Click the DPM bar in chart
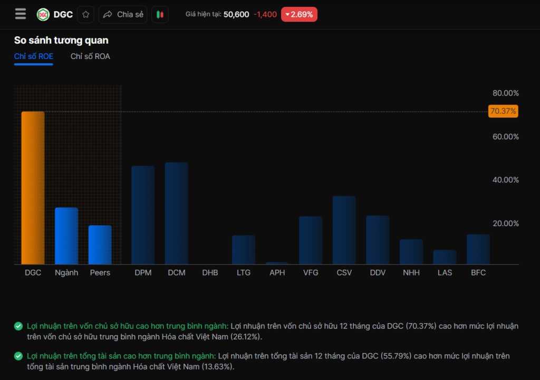 [x=143, y=215]
